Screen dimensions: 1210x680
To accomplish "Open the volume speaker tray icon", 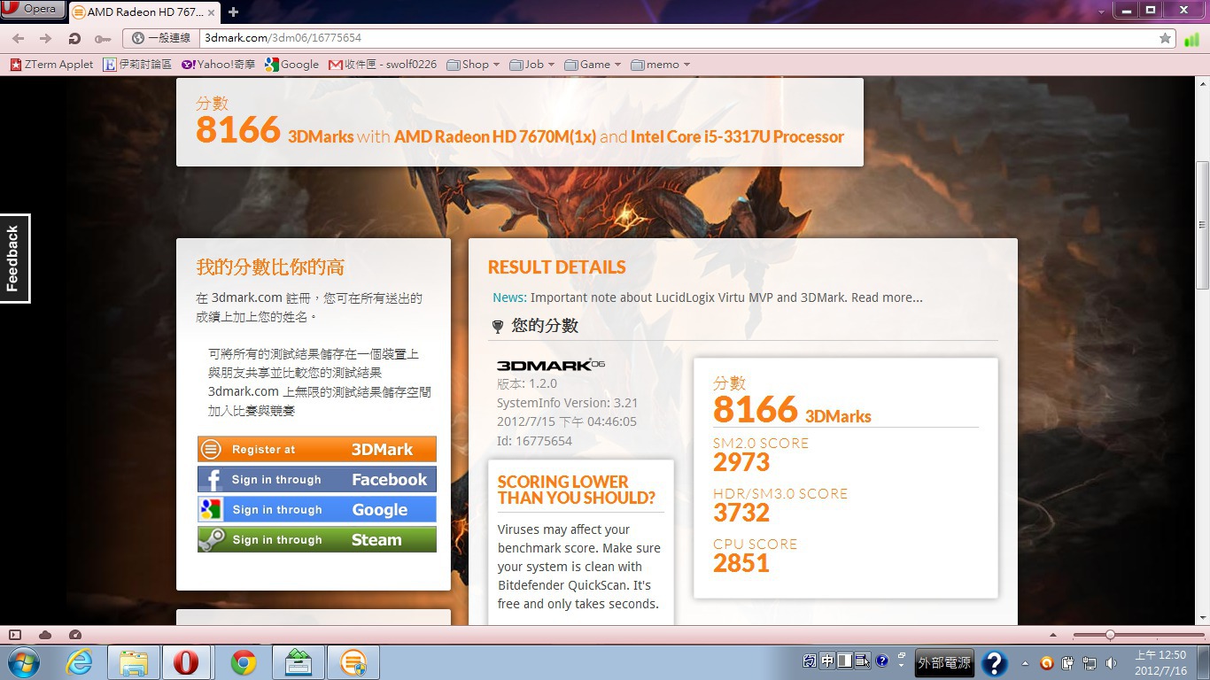I will tap(1111, 662).
